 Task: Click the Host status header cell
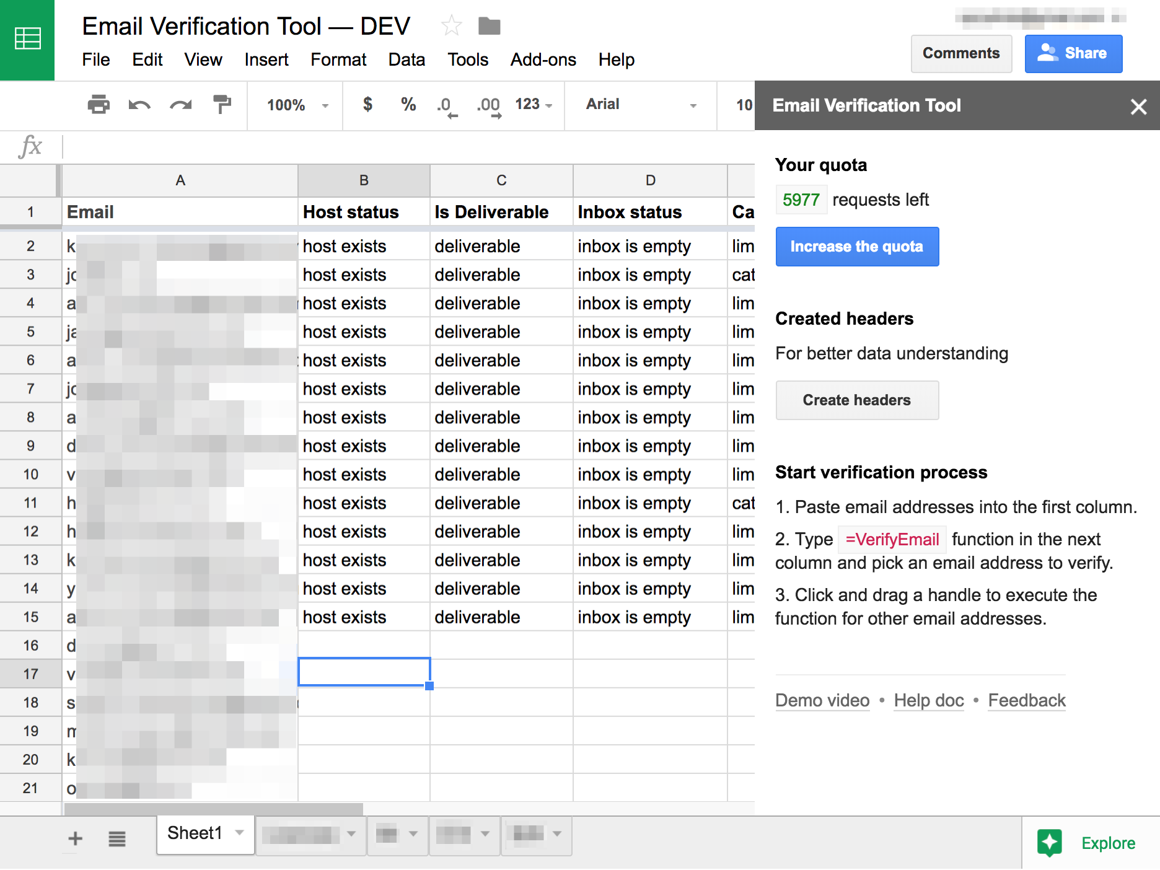pos(364,212)
